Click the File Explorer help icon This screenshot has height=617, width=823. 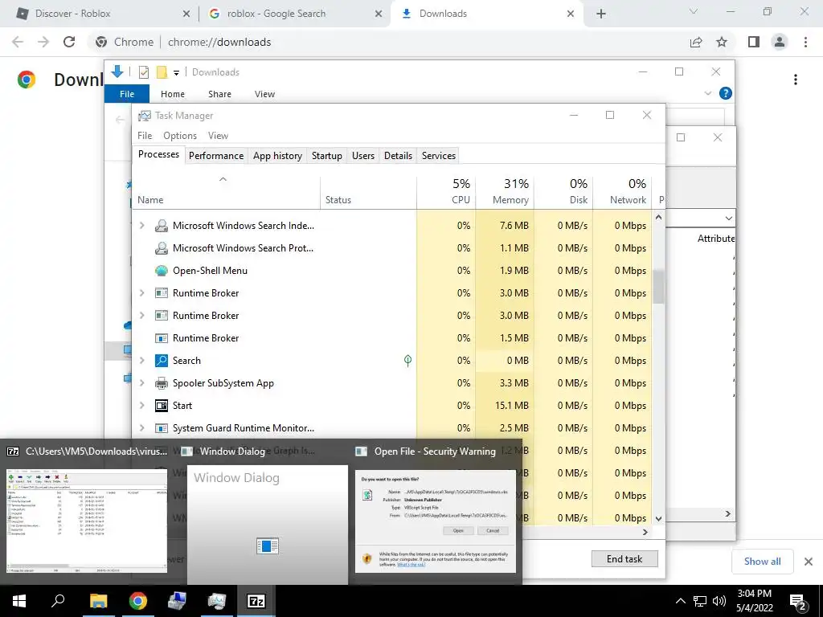point(726,93)
